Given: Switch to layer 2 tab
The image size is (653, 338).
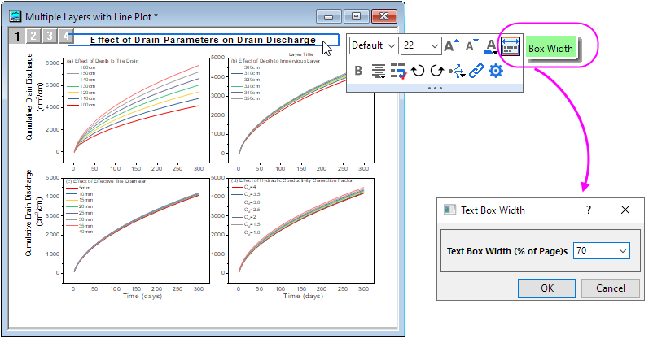Looking at the screenshot, I should click(x=32, y=36).
